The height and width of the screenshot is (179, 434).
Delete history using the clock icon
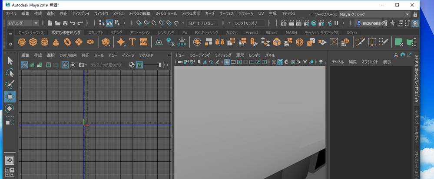point(170,42)
